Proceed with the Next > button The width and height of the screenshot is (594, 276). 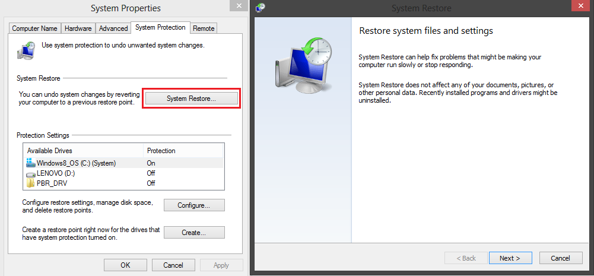pyautogui.click(x=510, y=258)
